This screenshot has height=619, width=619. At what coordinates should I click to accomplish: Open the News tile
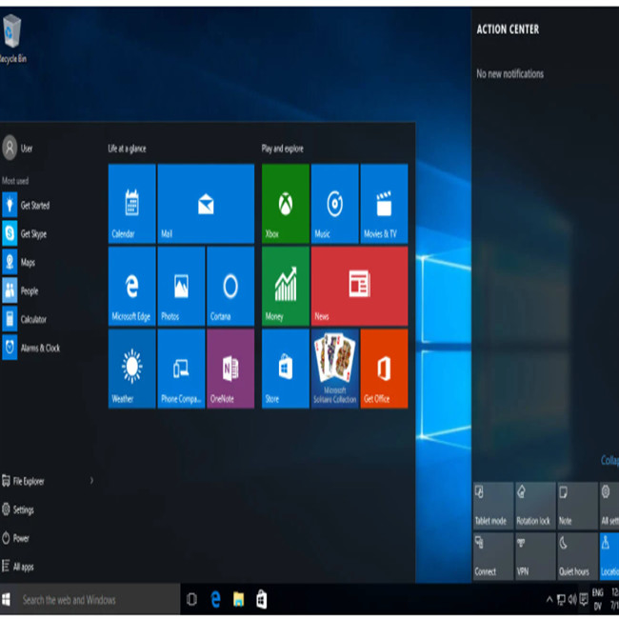[x=360, y=287]
